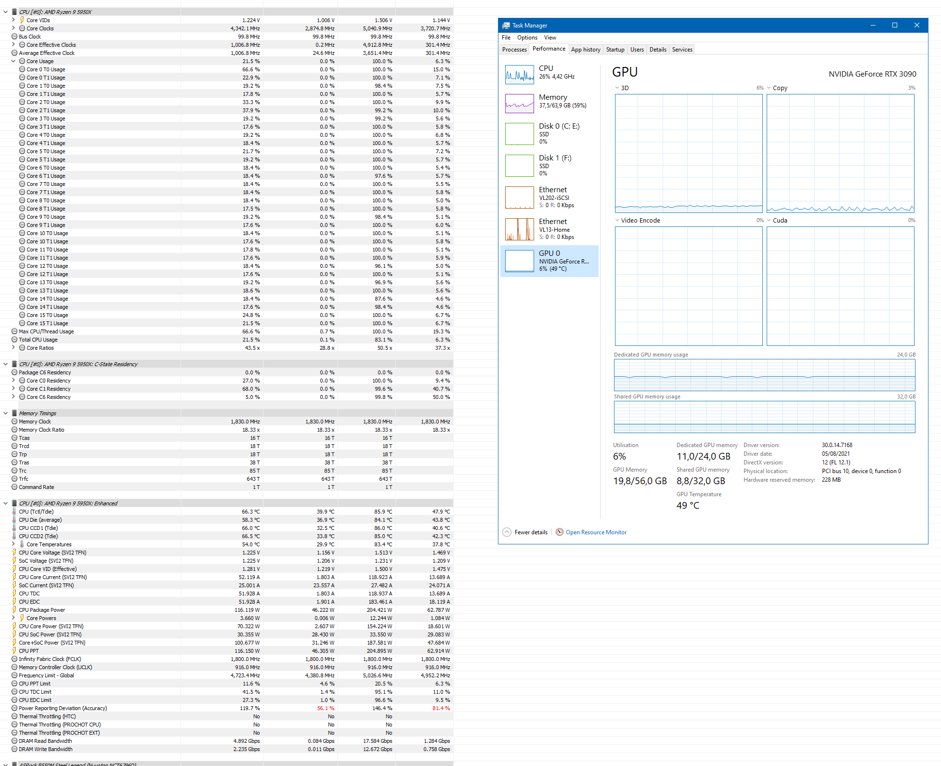Click the CPU EDC bolt icon
941x766 pixels.
[x=14, y=602]
